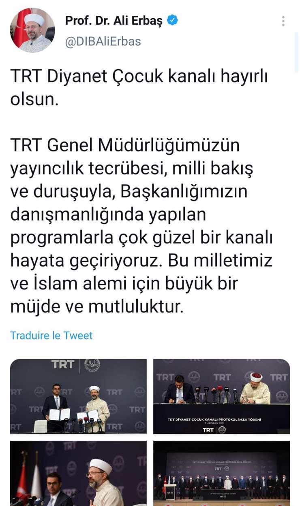Visit the @DIBAliErbas handle
Viewport: 300px width, 506px height.
point(103,42)
